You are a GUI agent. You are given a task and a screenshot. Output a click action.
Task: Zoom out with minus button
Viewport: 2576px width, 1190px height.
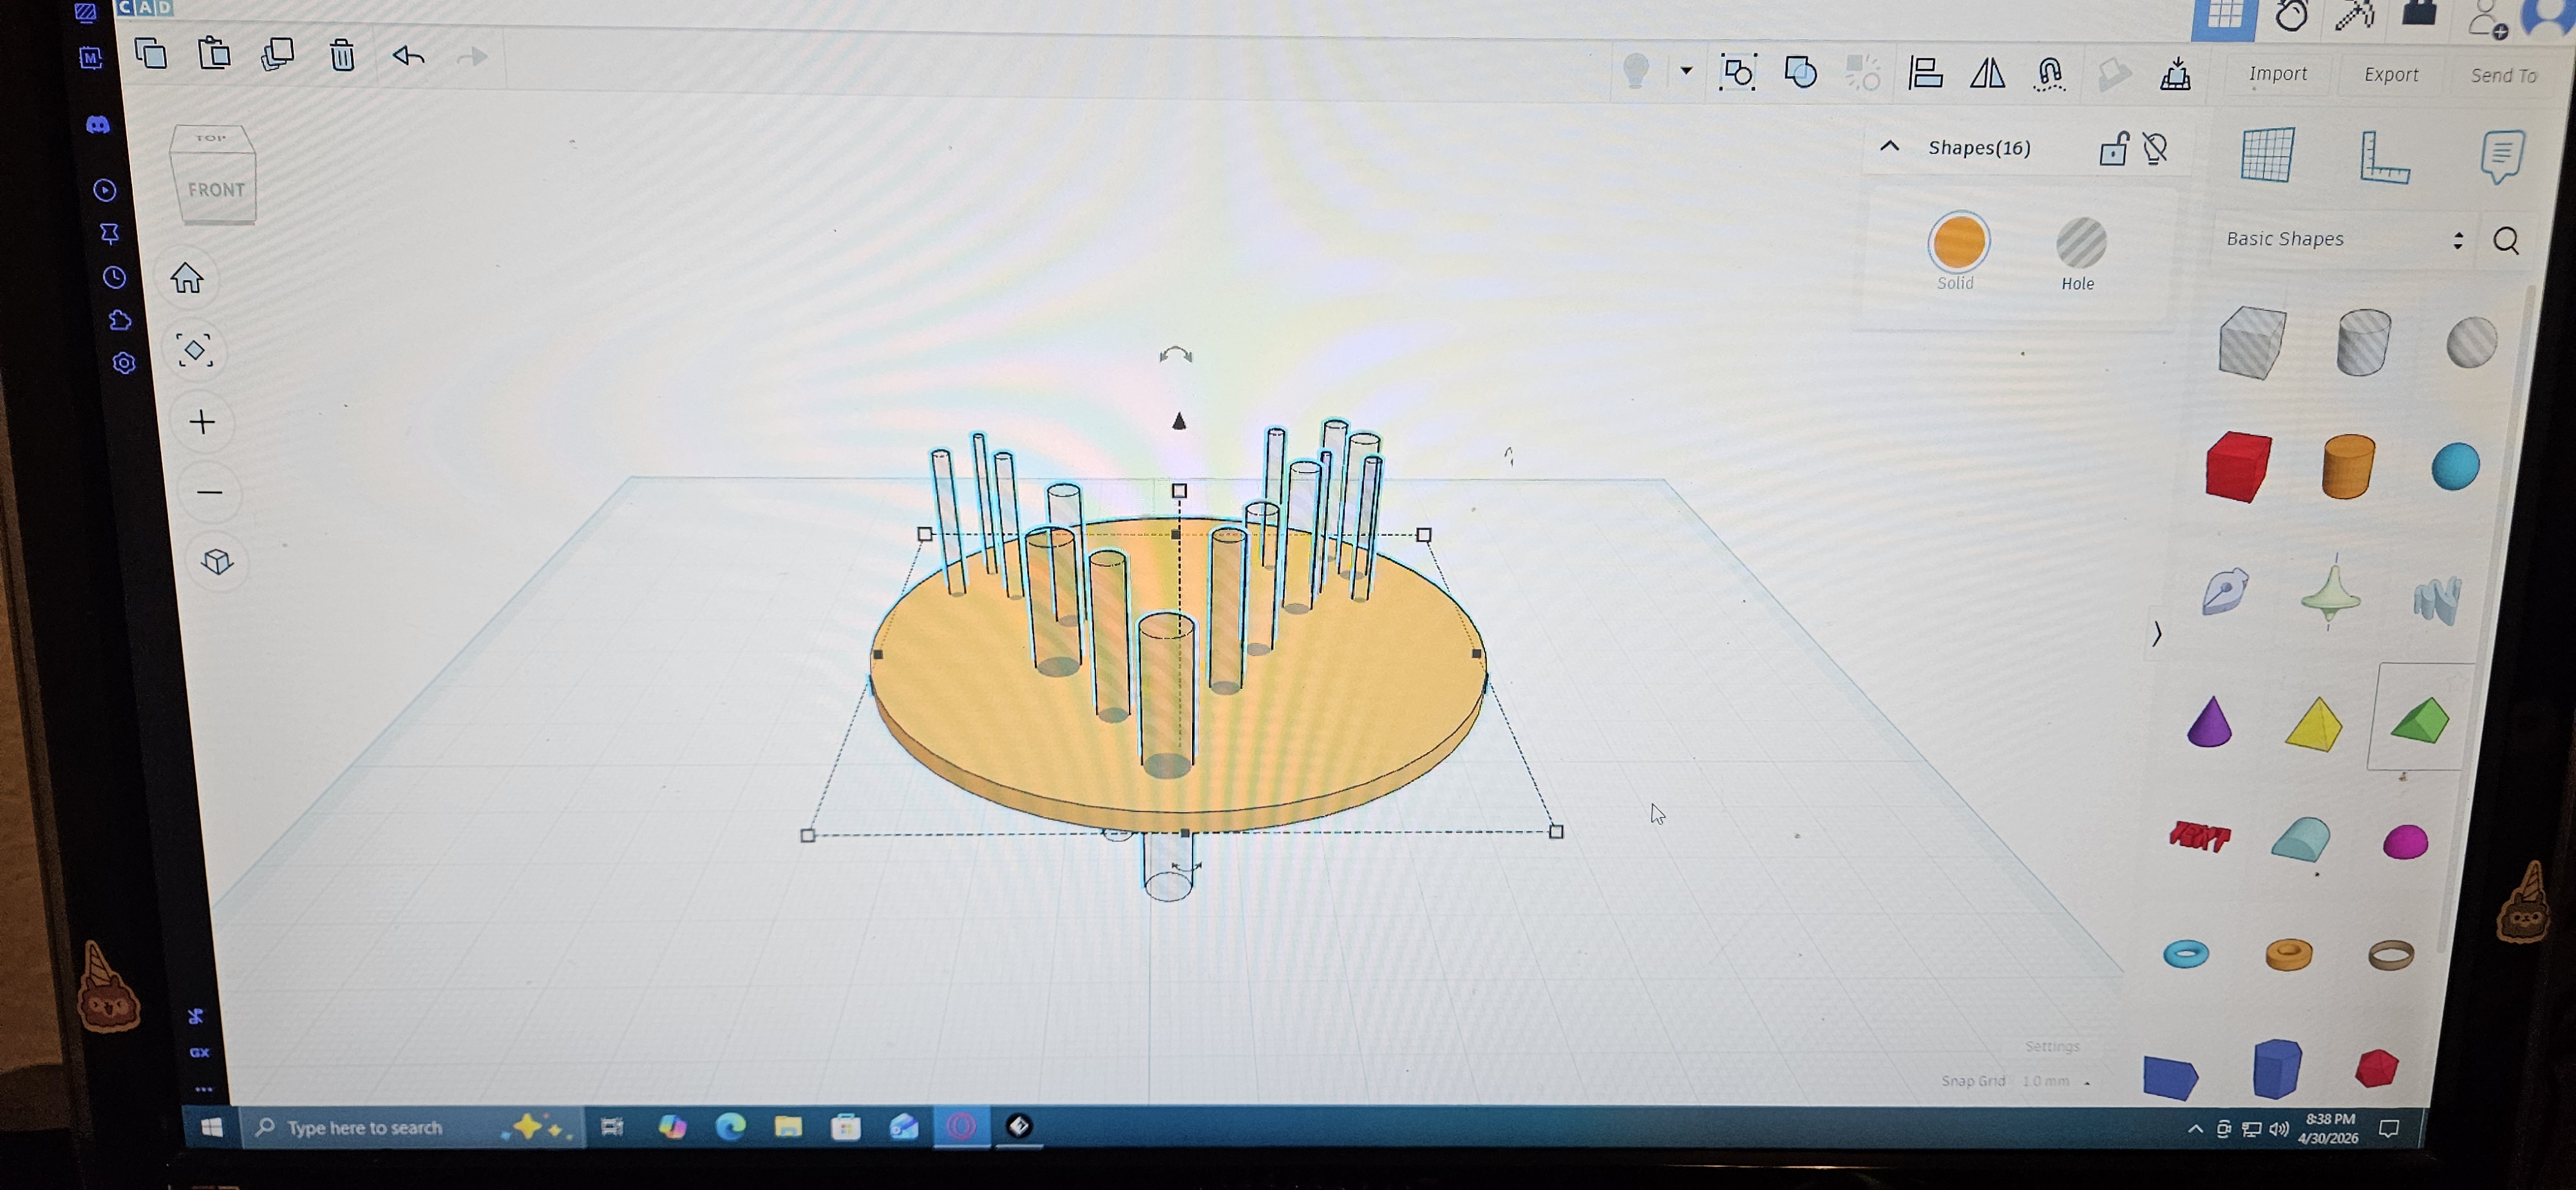209,492
